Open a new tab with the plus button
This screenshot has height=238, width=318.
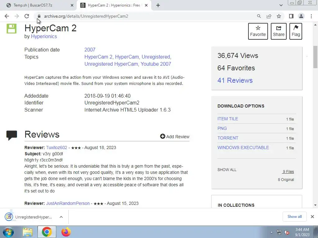(158, 5)
